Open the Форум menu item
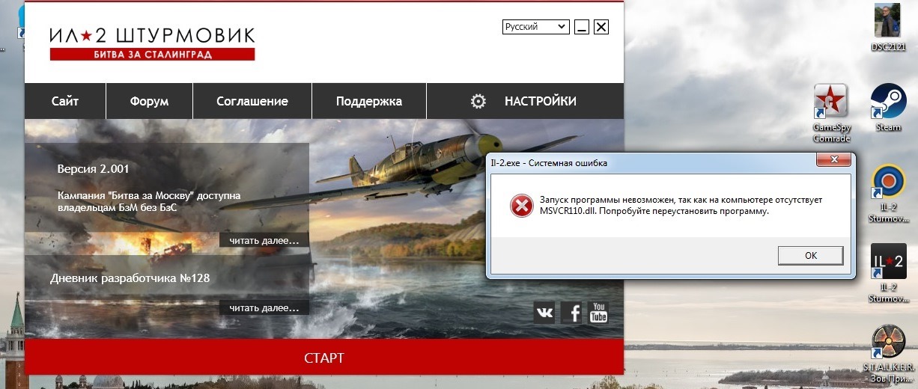This screenshot has width=918, height=389. click(149, 101)
